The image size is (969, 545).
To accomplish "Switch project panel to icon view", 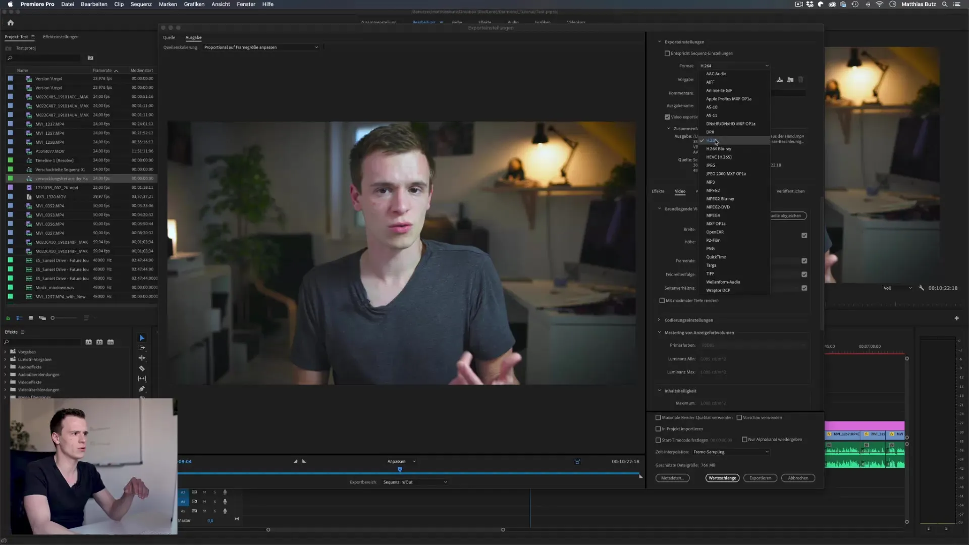I will point(31,318).
